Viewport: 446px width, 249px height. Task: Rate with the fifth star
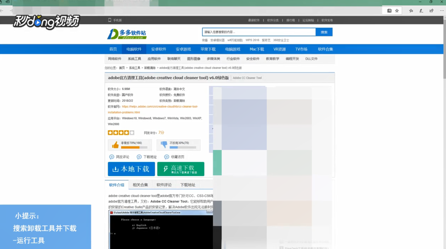tap(132, 133)
